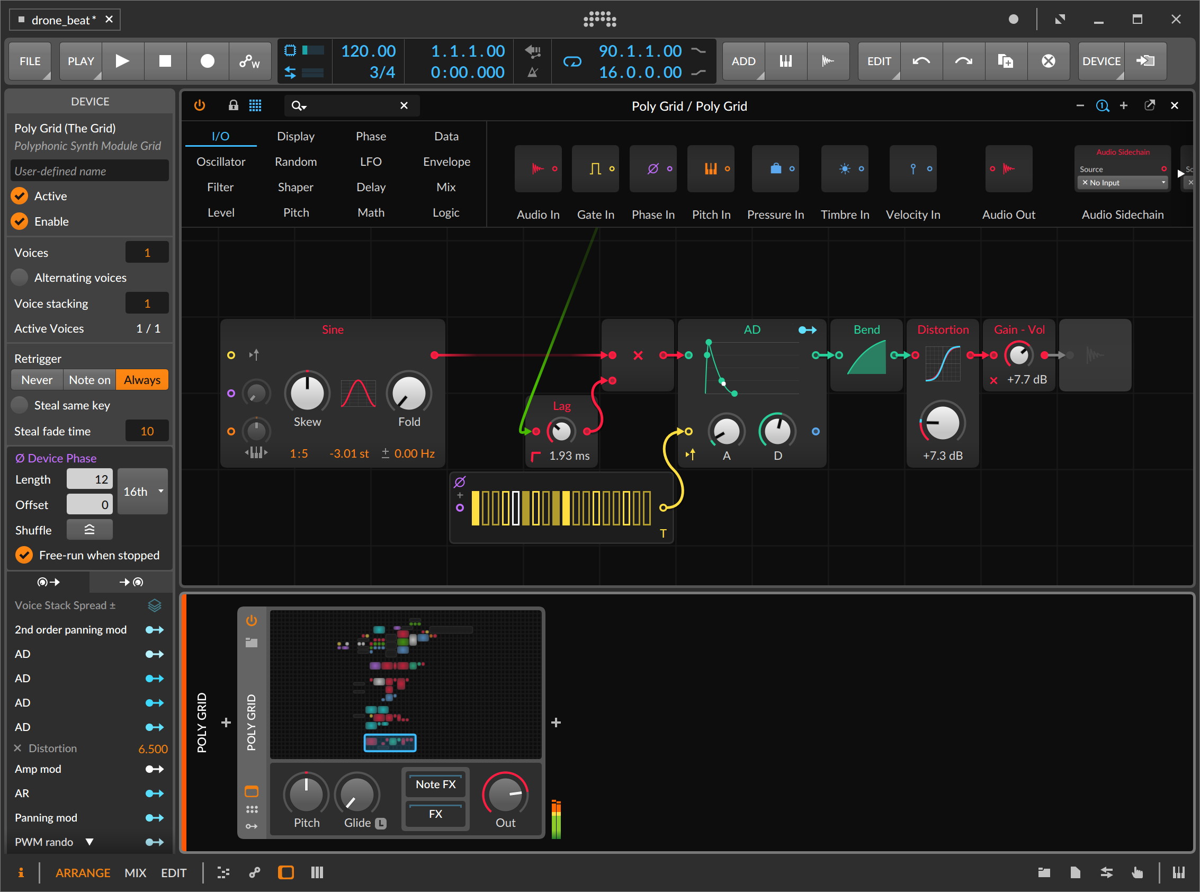Screen dimensions: 1200x892
Task: Open the EDIT menu
Action: click(879, 61)
